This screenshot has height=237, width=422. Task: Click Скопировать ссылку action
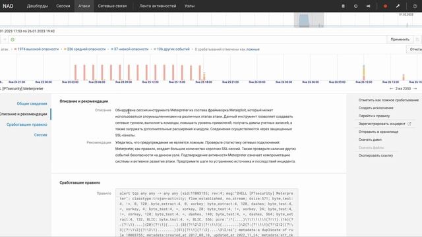pyautogui.click(x=376, y=155)
